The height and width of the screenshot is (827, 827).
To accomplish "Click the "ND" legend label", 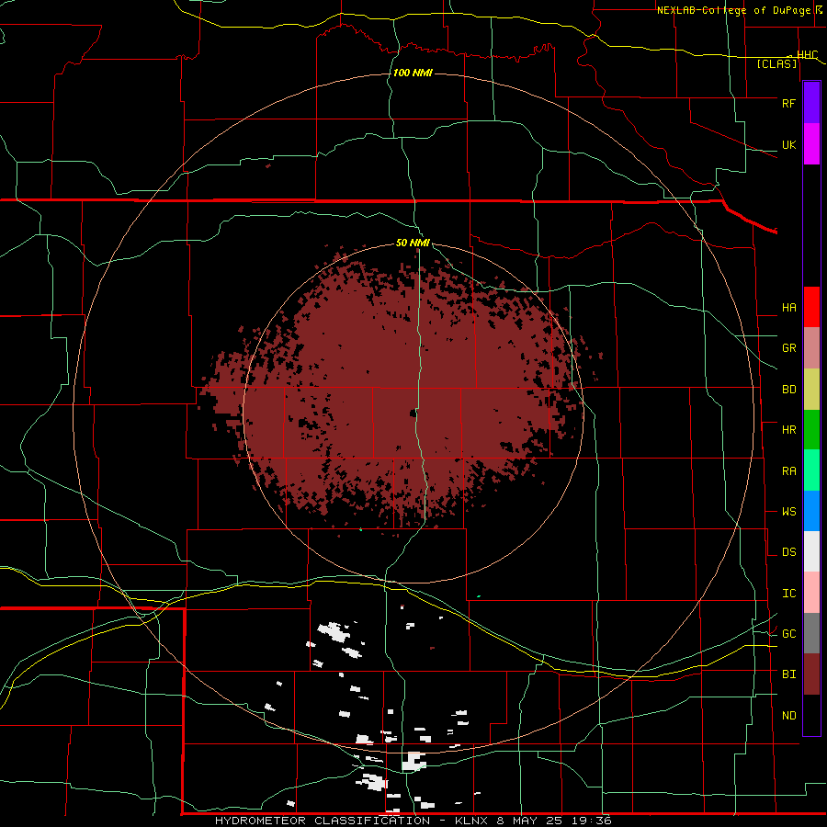I will pyautogui.click(x=788, y=716).
